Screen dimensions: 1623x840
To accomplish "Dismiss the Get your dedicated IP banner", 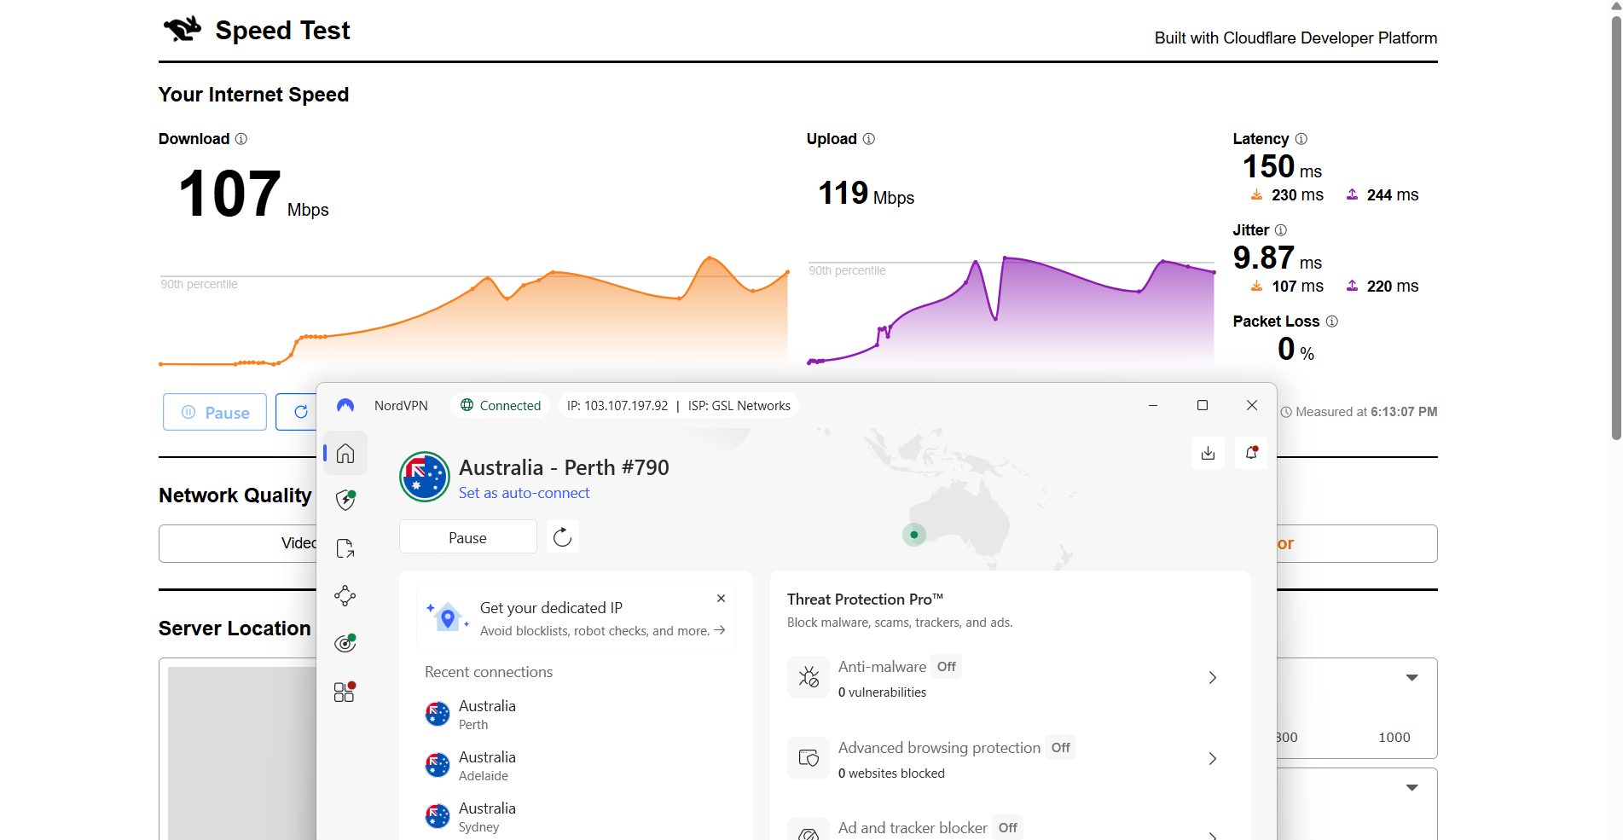I will 721,598.
